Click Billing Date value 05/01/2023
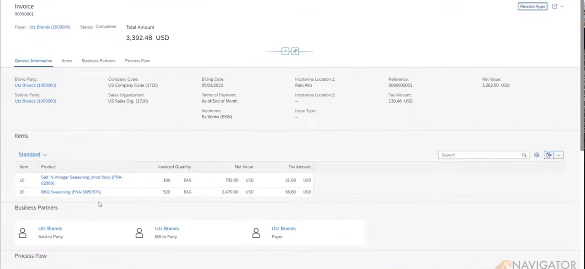Image resolution: width=585 pixels, height=269 pixels. (212, 85)
